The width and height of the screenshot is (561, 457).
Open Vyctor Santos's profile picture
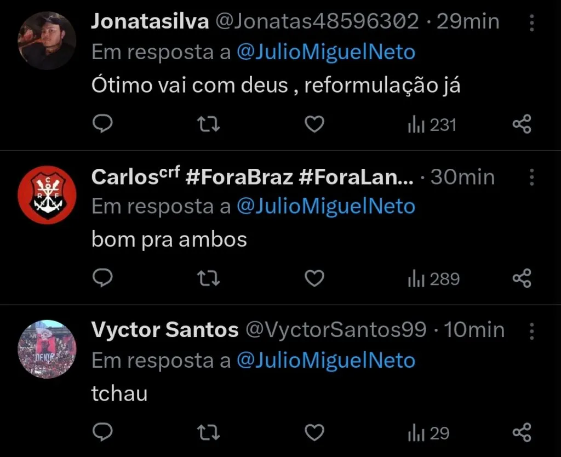point(47,348)
